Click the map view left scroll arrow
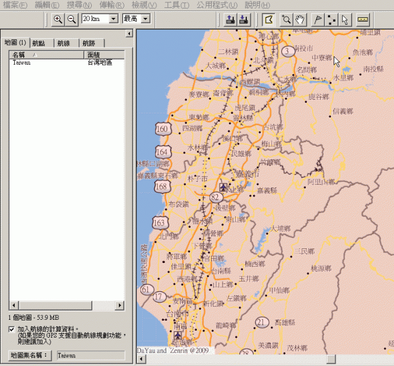This screenshot has height=366, width=394. [x=141, y=359]
